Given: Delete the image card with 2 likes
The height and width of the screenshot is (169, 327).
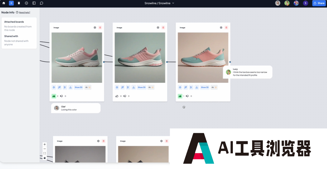Looking at the screenshot, I should coord(100,28).
